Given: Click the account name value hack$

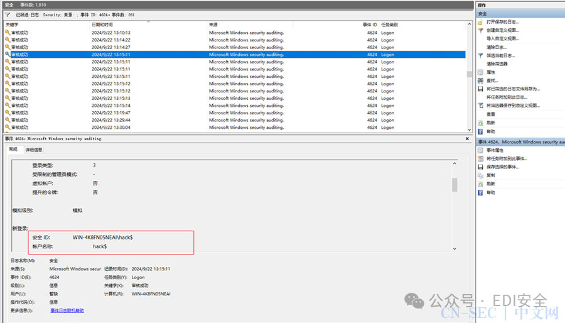Looking at the screenshot, I should [x=100, y=246].
